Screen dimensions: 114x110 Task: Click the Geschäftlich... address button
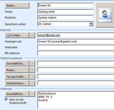click(x=17, y=94)
